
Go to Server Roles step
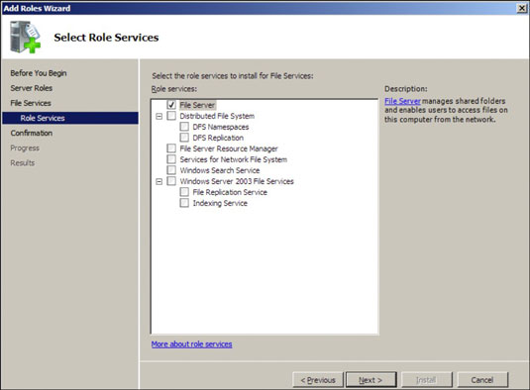coord(32,88)
